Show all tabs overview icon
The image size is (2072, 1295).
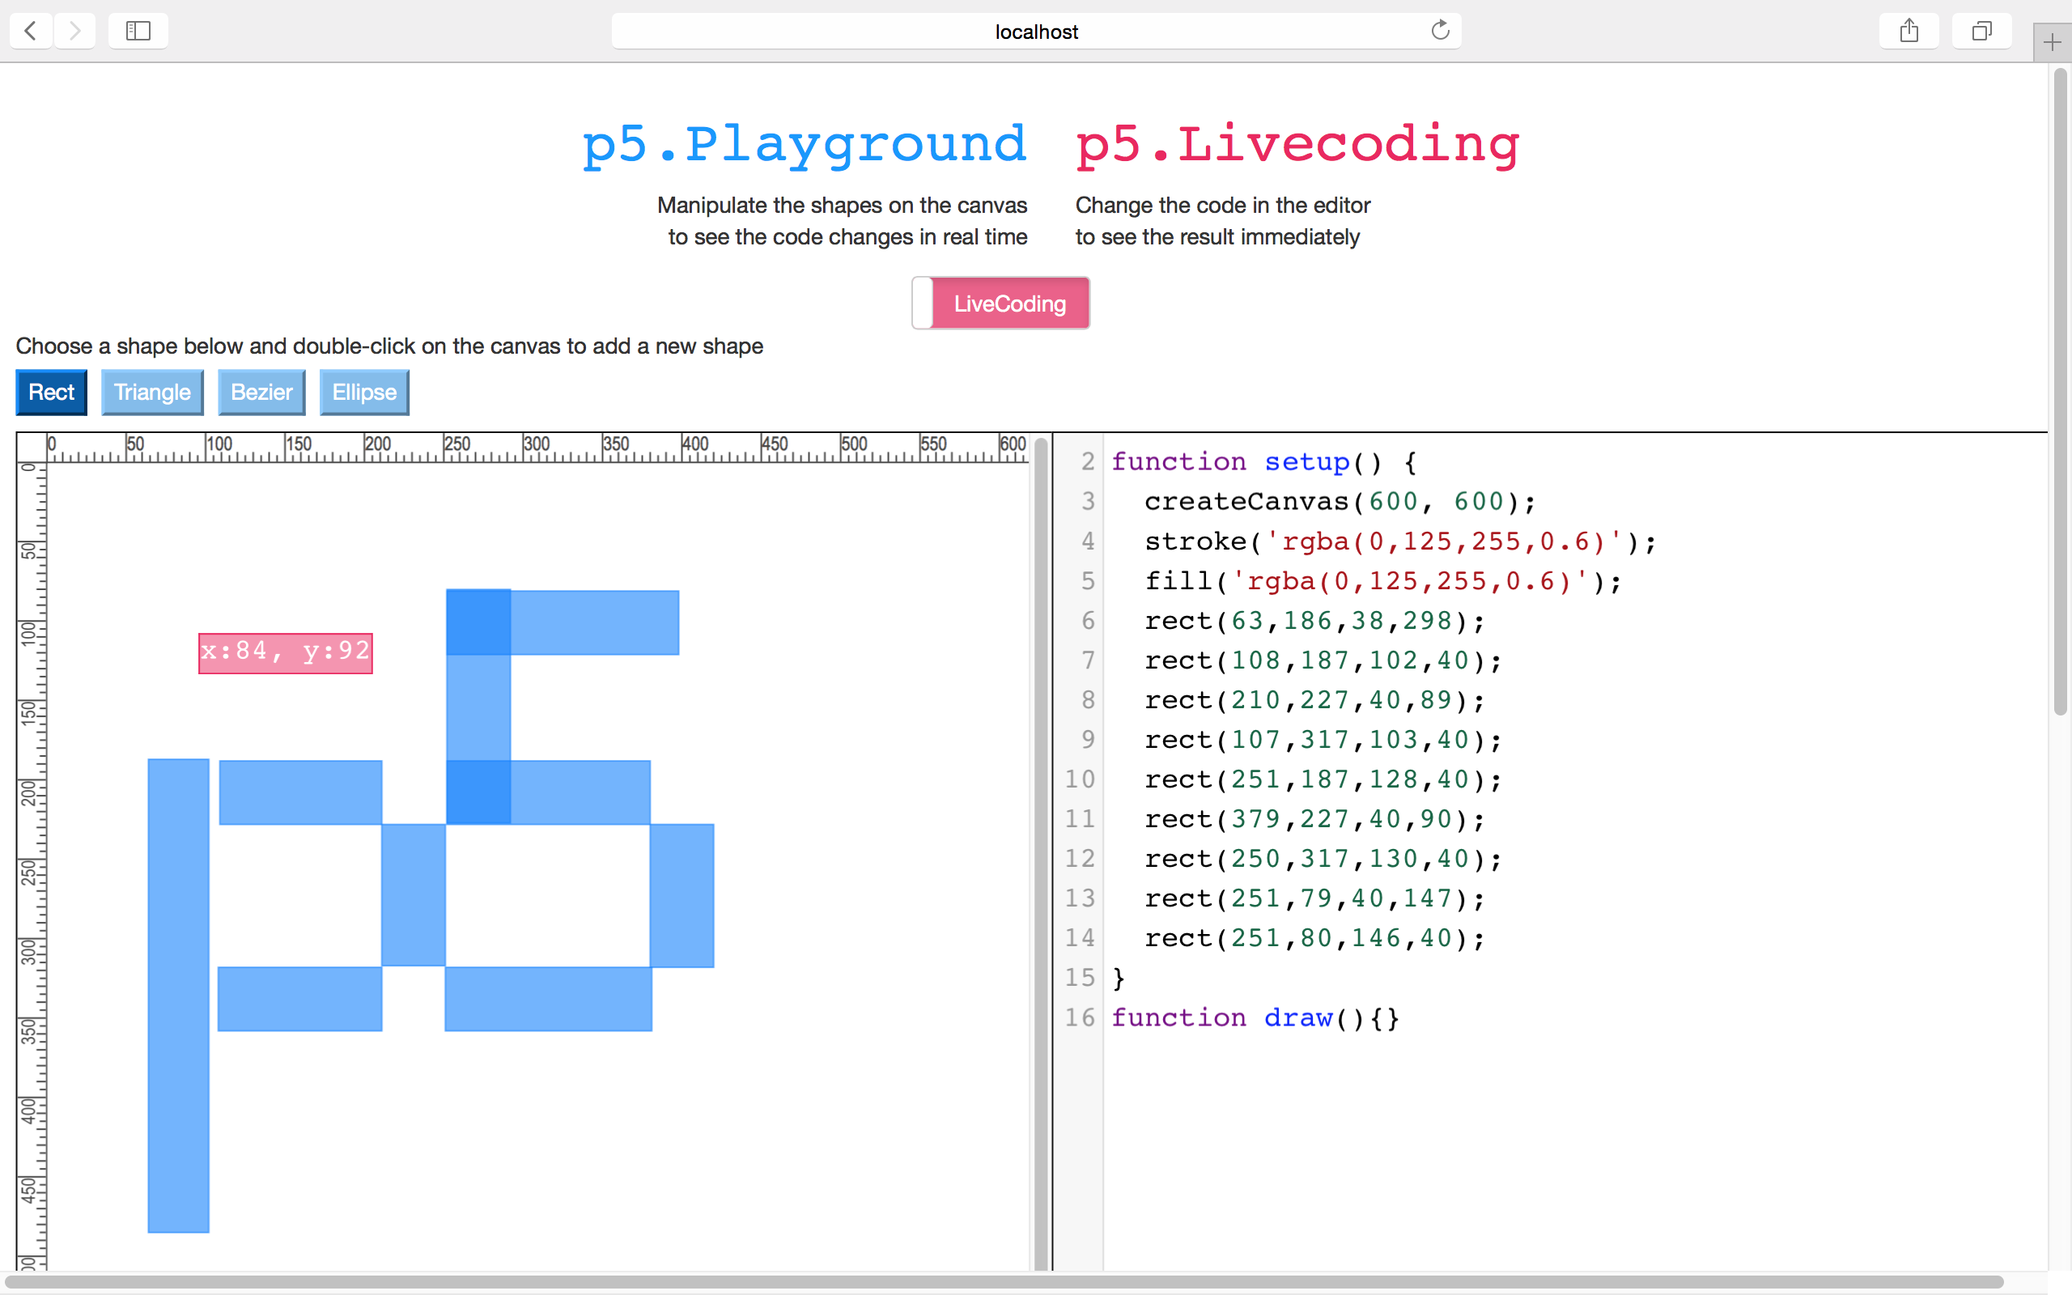[x=1981, y=32]
